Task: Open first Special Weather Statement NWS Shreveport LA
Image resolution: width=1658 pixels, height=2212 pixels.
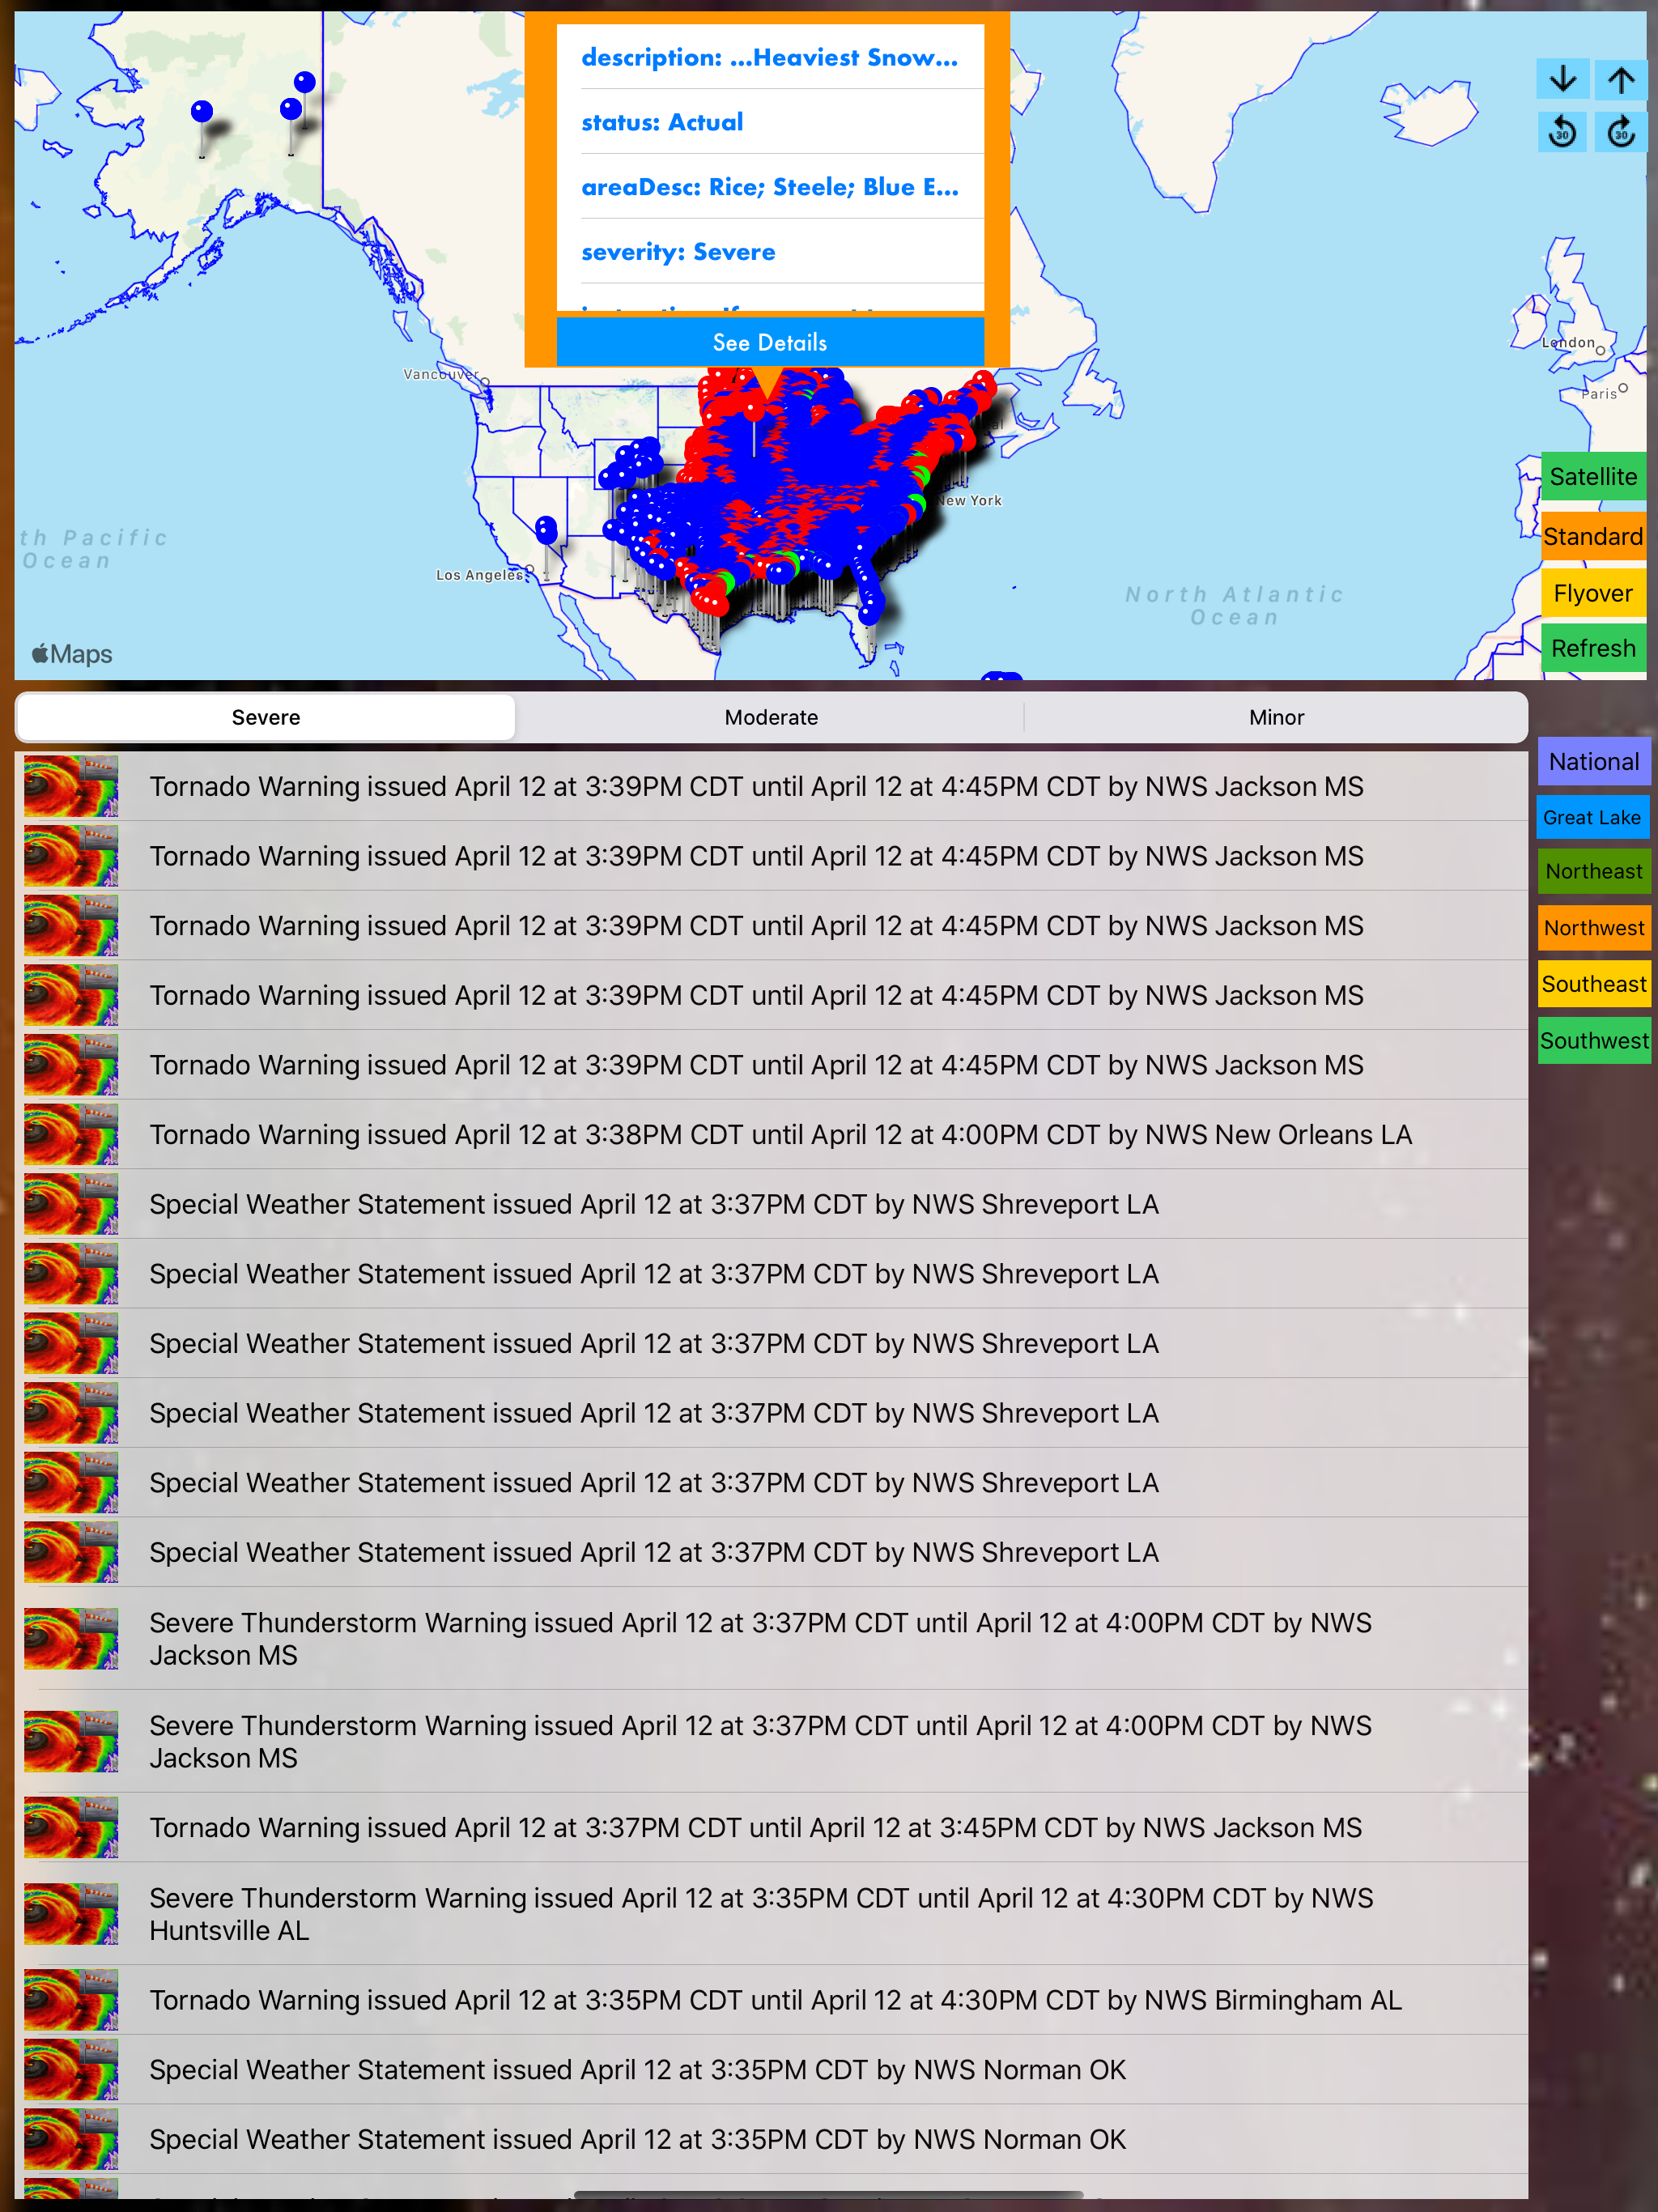Action: coord(771,1204)
